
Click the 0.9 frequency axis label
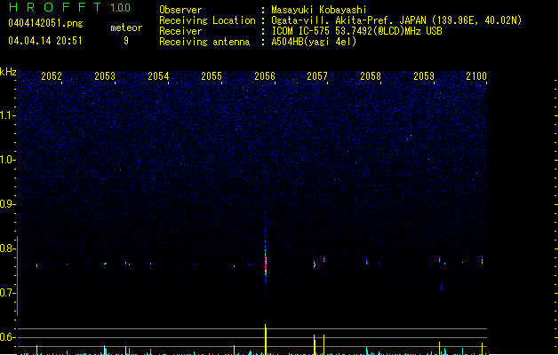click(x=7, y=204)
